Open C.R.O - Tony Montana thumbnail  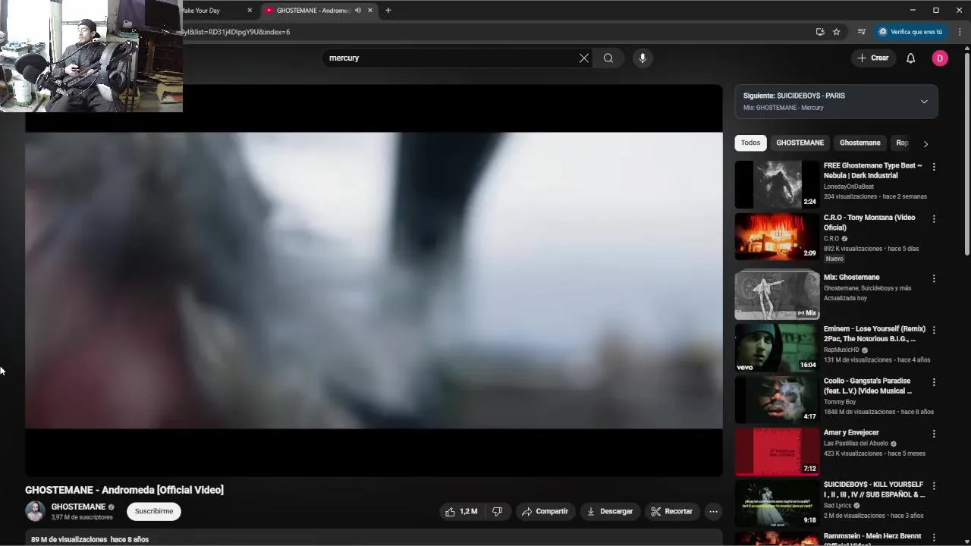(777, 237)
